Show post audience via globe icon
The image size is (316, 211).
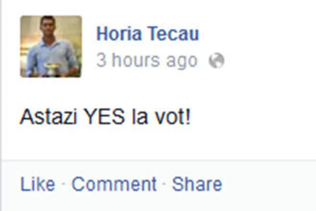tap(216, 61)
